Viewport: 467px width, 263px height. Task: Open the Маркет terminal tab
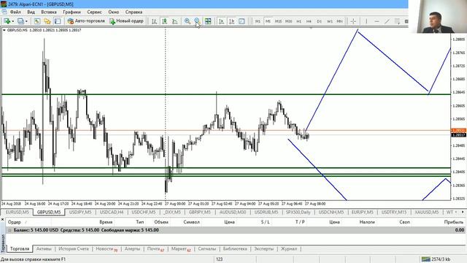[x=180, y=248]
